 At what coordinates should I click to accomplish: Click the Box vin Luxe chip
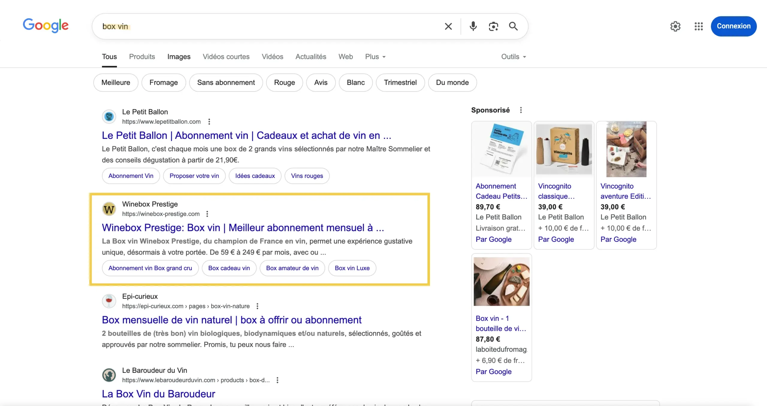pos(352,268)
